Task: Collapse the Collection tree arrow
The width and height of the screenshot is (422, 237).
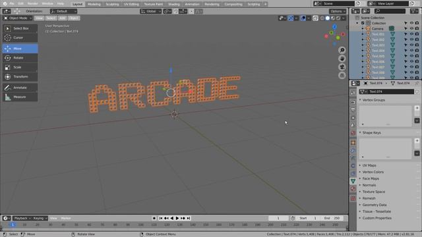Action: (357, 23)
